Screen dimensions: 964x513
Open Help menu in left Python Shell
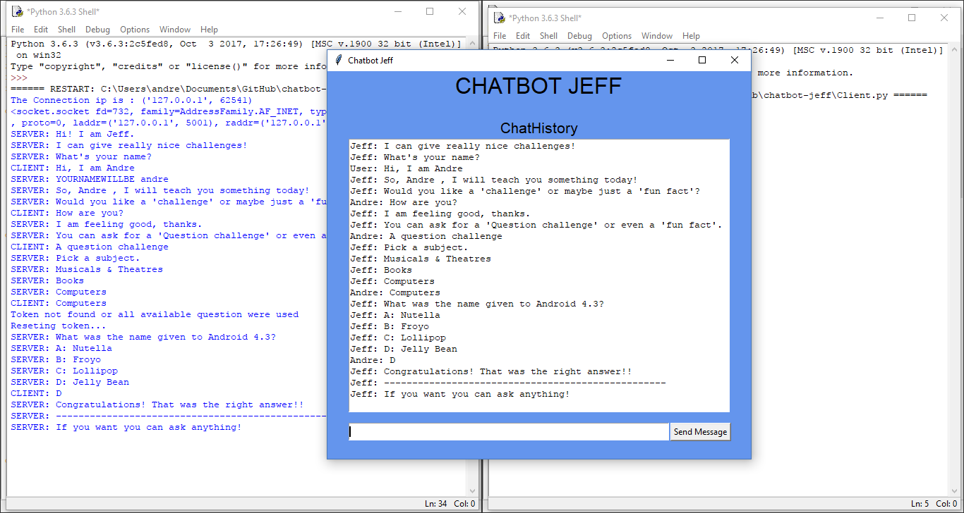pos(209,30)
